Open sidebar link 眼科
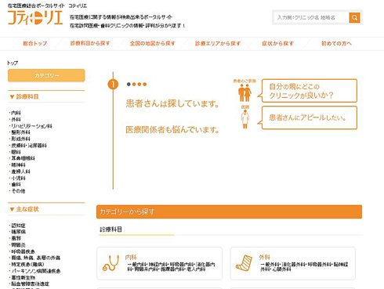 pos(16,152)
